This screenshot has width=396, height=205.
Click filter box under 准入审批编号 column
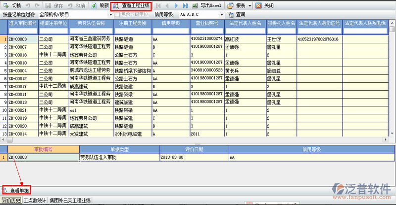[x=22, y=31]
